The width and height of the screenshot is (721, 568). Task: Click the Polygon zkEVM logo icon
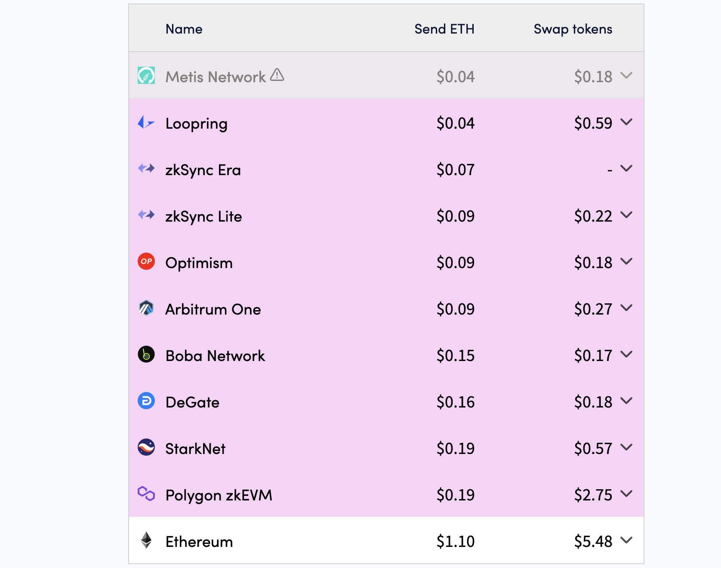coord(146,494)
